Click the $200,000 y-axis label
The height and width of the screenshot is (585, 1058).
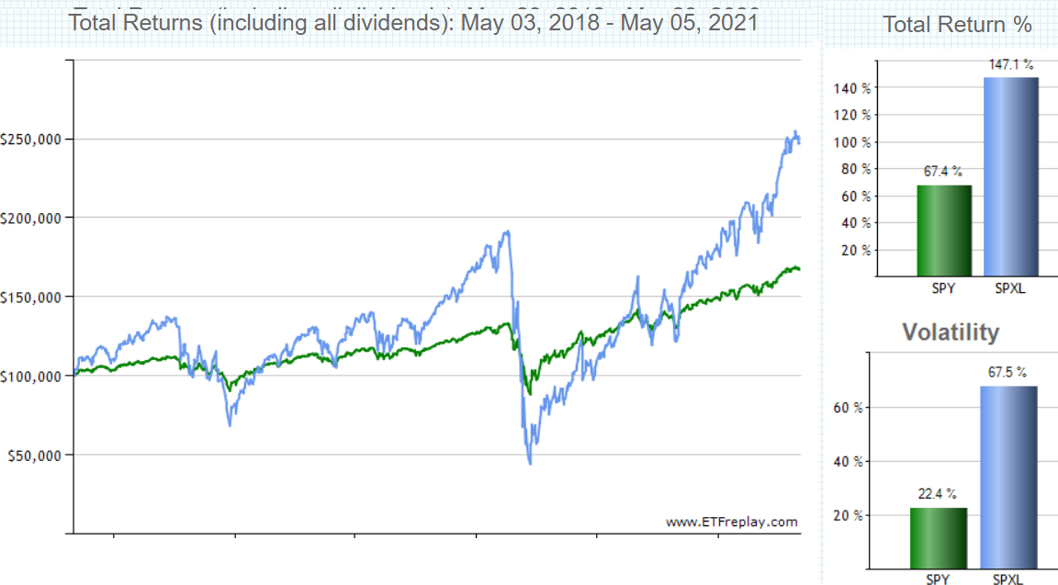point(30,219)
